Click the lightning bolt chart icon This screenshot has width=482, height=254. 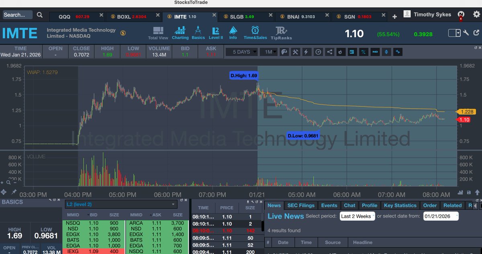point(306,52)
